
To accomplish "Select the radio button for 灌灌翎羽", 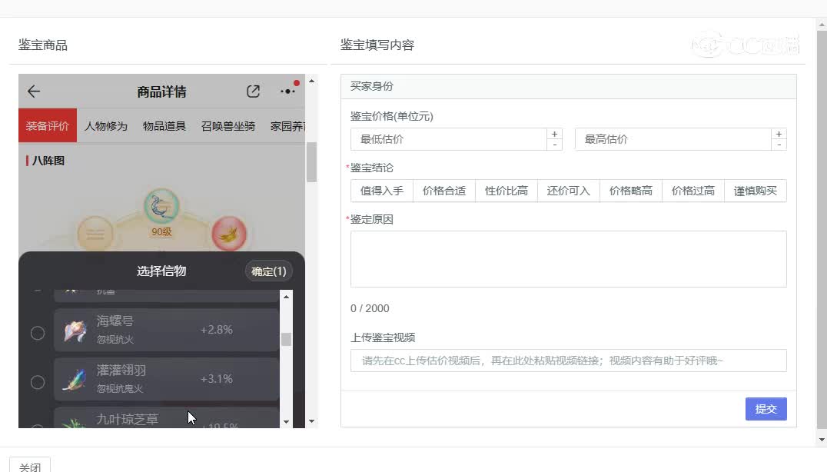I will coord(38,381).
